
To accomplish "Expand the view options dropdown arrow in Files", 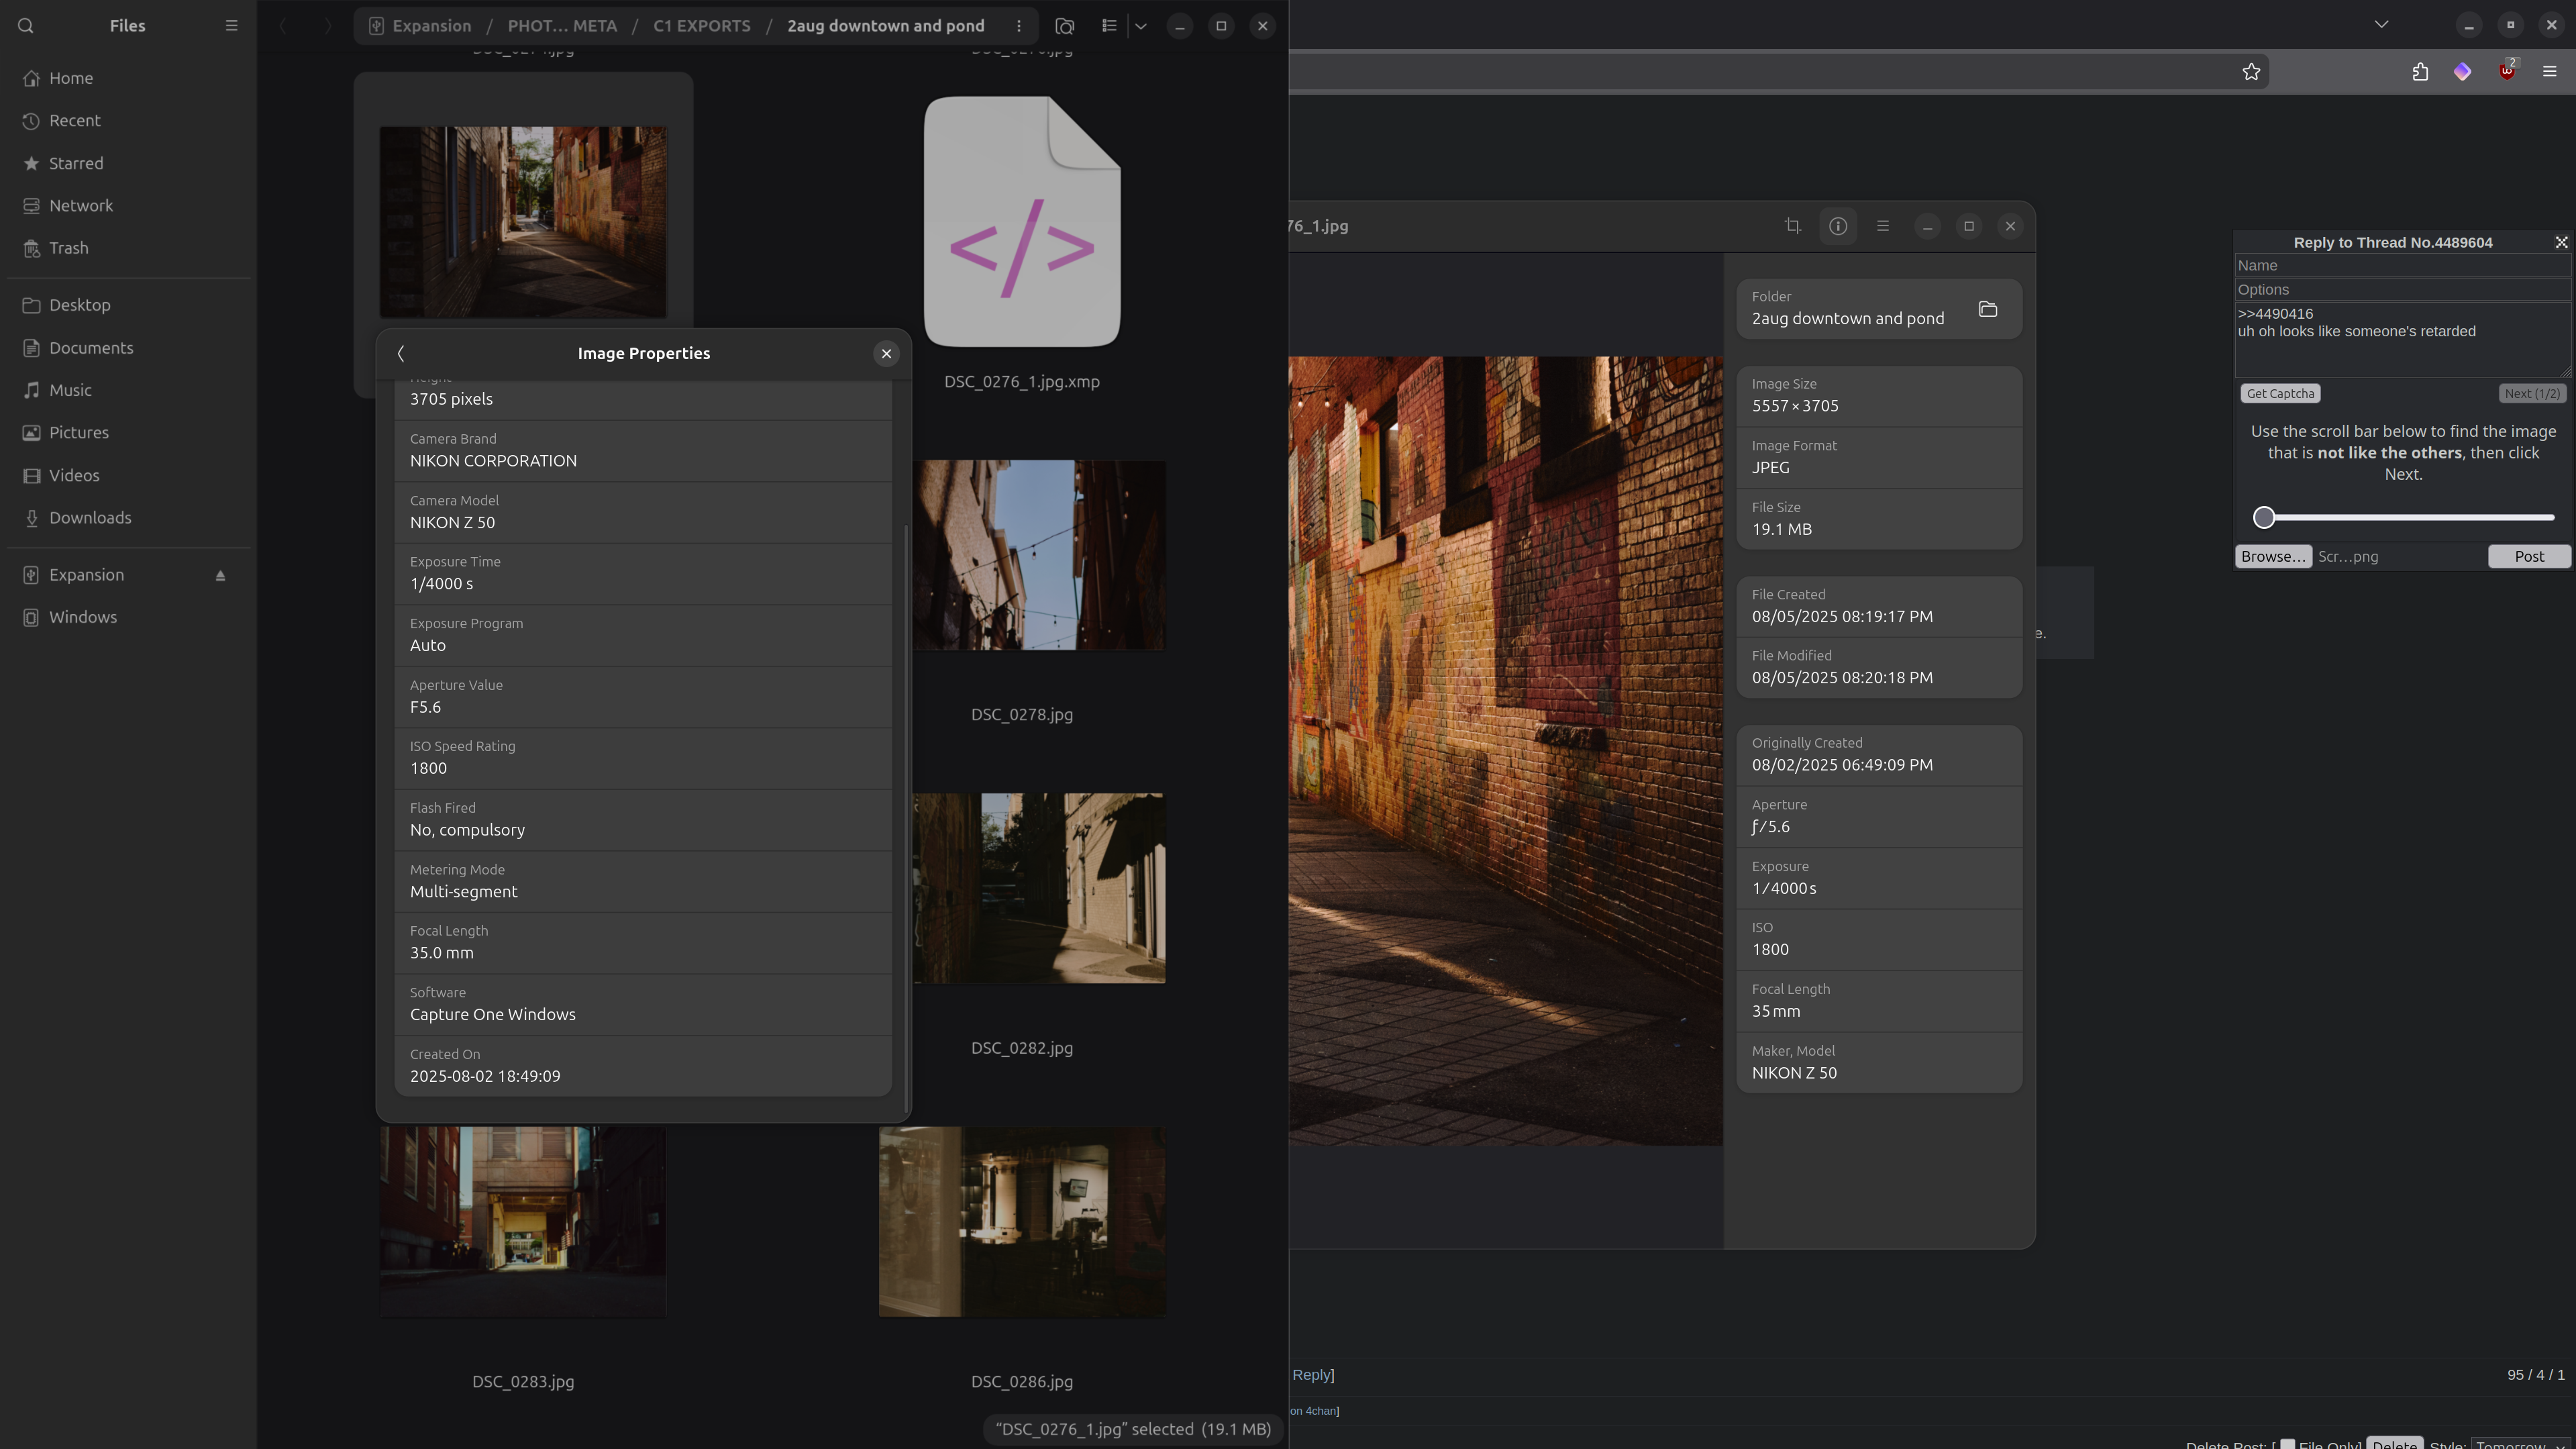I will pos(1141,26).
